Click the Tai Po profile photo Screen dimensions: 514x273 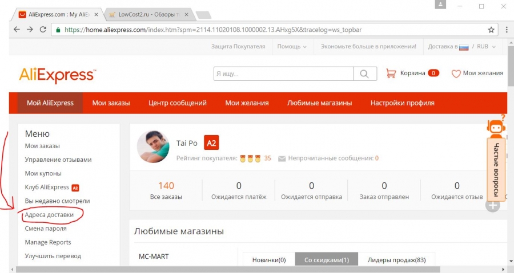pyautogui.click(x=153, y=146)
